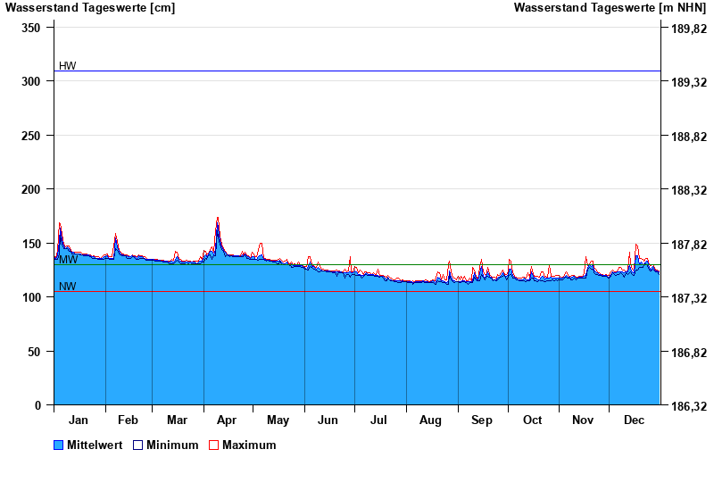
Task: Click the HW line label
Action: [67, 66]
